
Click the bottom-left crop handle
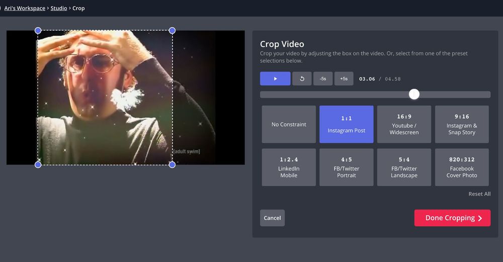pyautogui.click(x=38, y=164)
